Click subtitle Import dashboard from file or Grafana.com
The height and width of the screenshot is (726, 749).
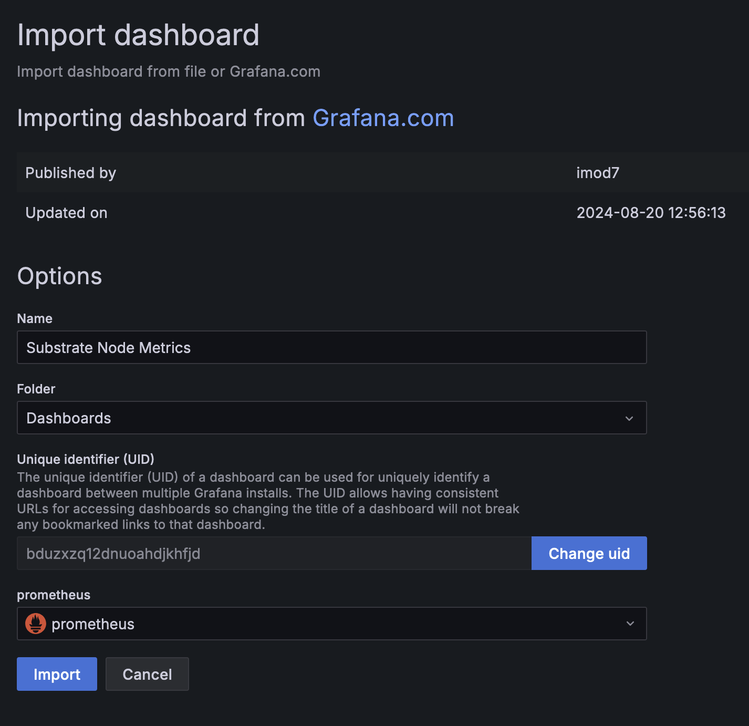point(169,71)
